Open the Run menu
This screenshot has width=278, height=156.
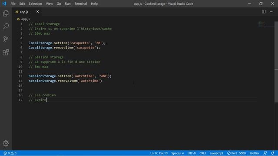coord(68,3)
